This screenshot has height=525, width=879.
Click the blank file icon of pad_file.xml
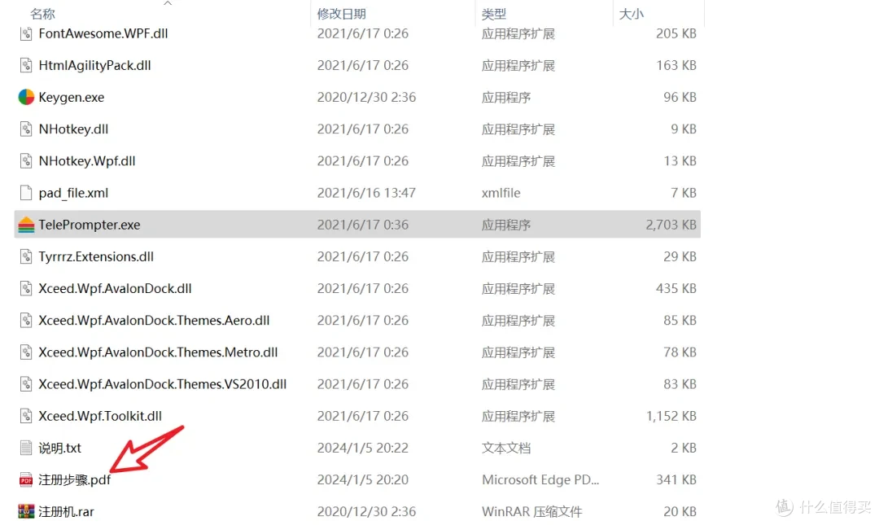(x=26, y=193)
